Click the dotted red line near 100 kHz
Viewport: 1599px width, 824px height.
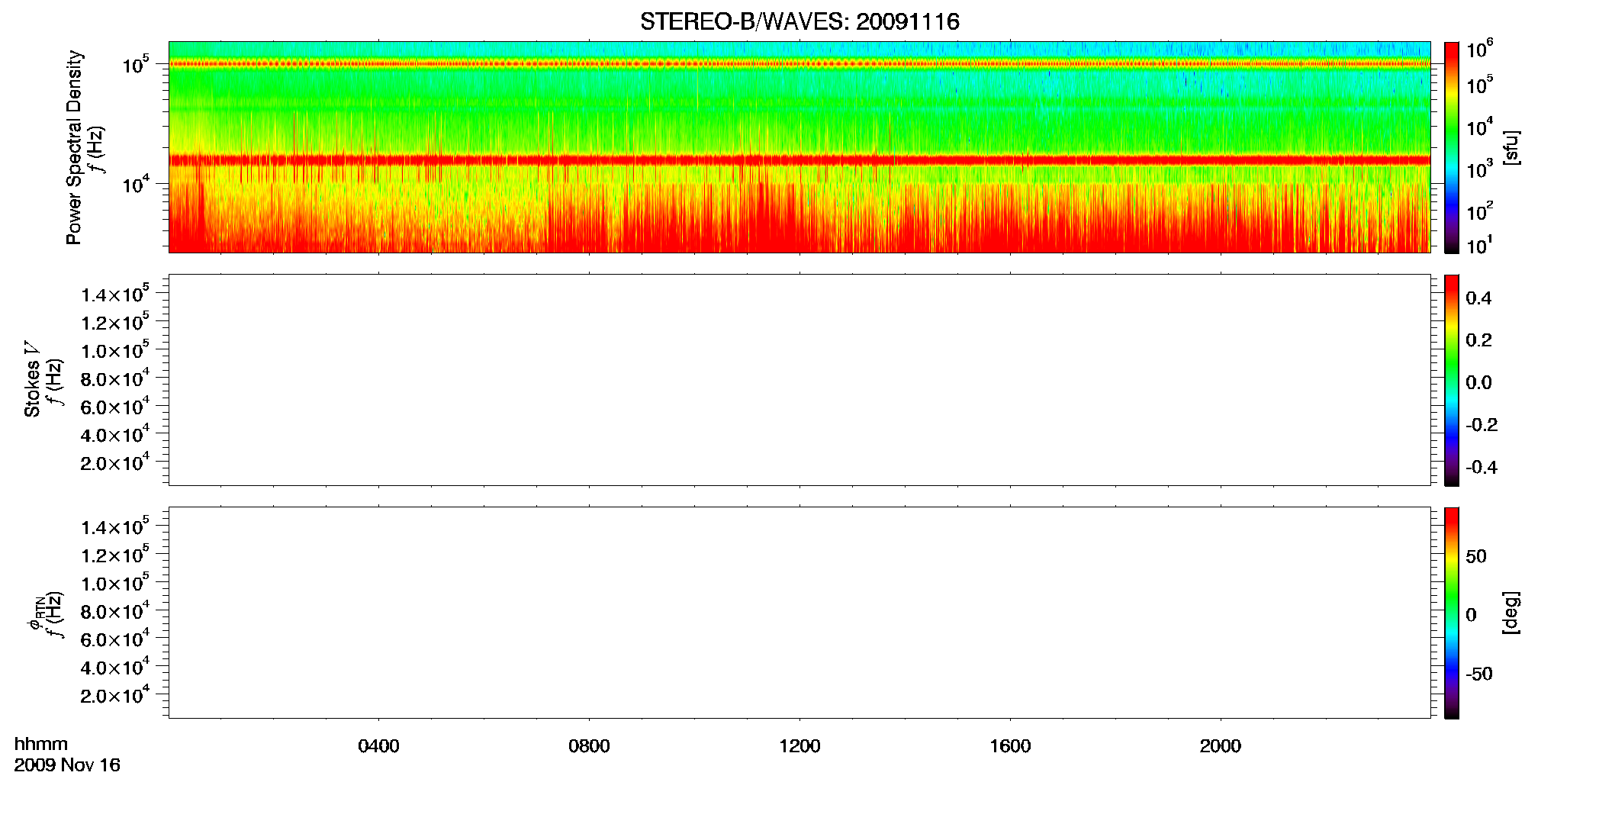click(799, 63)
